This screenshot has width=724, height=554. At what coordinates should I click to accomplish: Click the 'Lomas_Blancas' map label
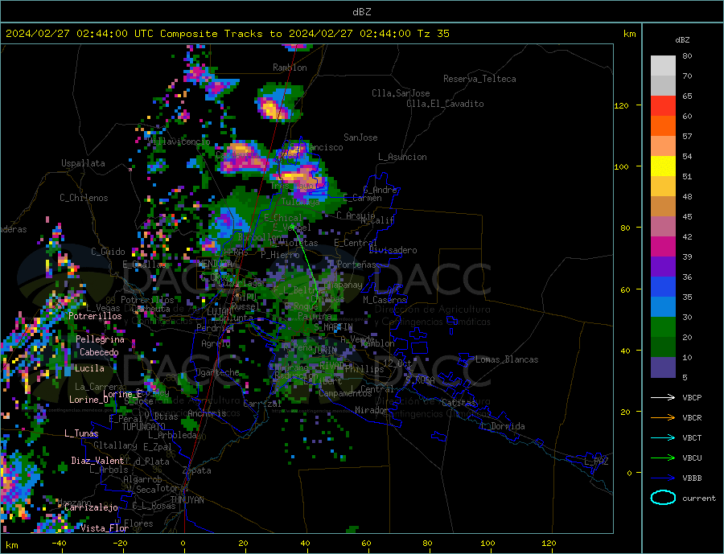click(x=507, y=359)
